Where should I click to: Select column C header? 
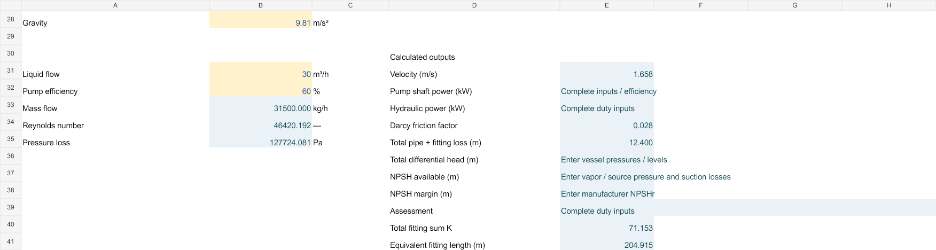[x=350, y=5]
